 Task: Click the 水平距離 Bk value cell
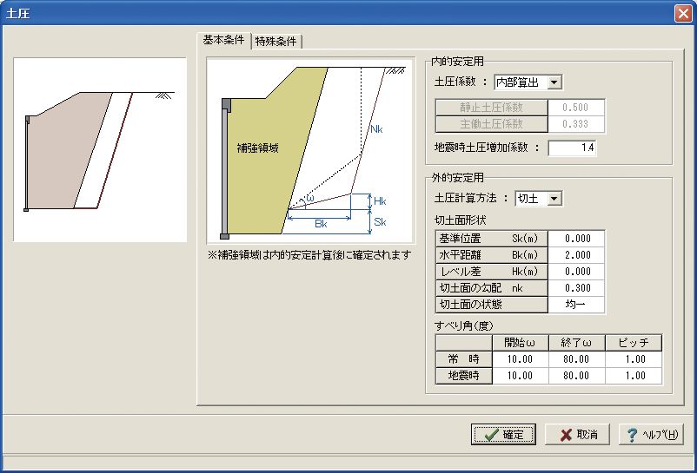click(576, 255)
